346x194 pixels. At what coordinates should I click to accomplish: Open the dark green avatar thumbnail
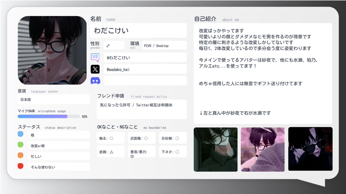coord(216,149)
